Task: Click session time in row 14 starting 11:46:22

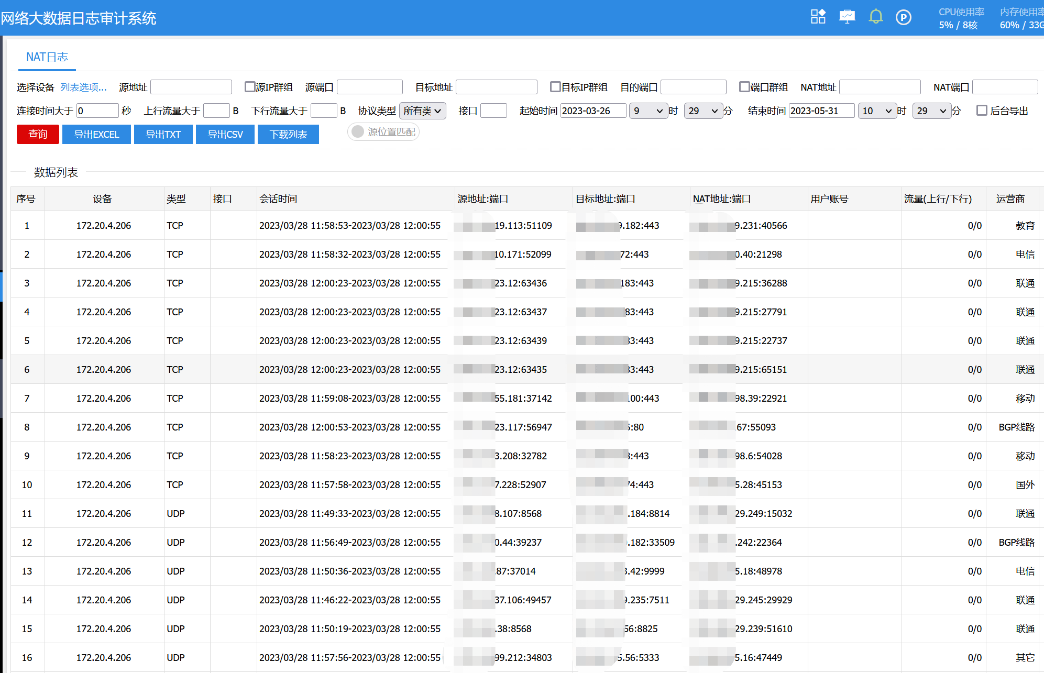Action: click(350, 600)
